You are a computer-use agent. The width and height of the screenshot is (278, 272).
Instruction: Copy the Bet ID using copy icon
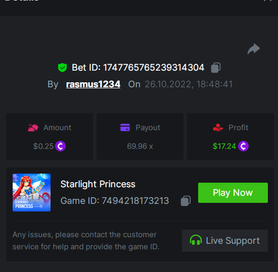[216, 68]
